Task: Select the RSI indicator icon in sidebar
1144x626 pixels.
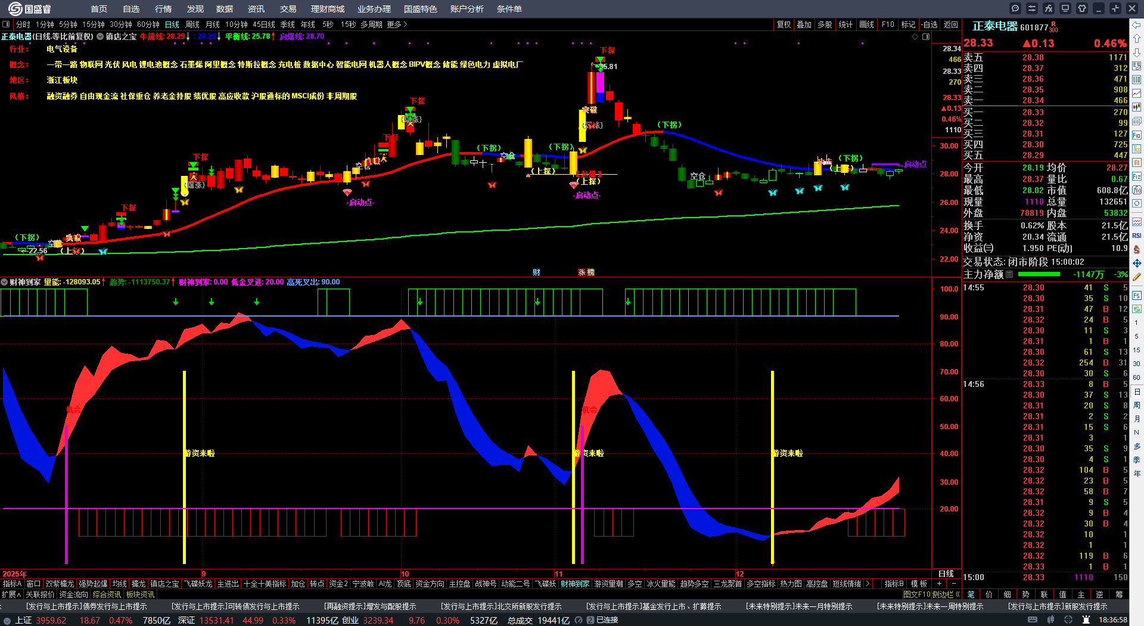Action: pyautogui.click(x=1137, y=235)
